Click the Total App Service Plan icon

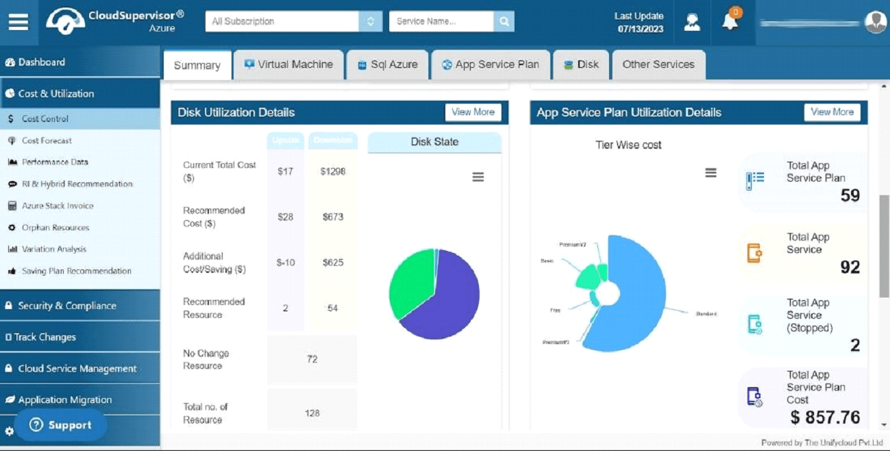coord(754,181)
